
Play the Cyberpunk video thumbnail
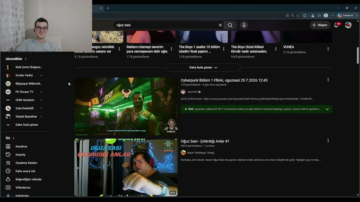[x=126, y=106]
